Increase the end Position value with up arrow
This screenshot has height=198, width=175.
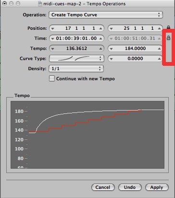click(159, 28)
